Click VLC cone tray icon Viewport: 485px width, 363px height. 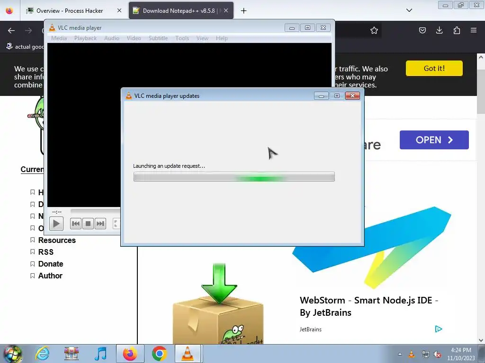(x=412, y=354)
